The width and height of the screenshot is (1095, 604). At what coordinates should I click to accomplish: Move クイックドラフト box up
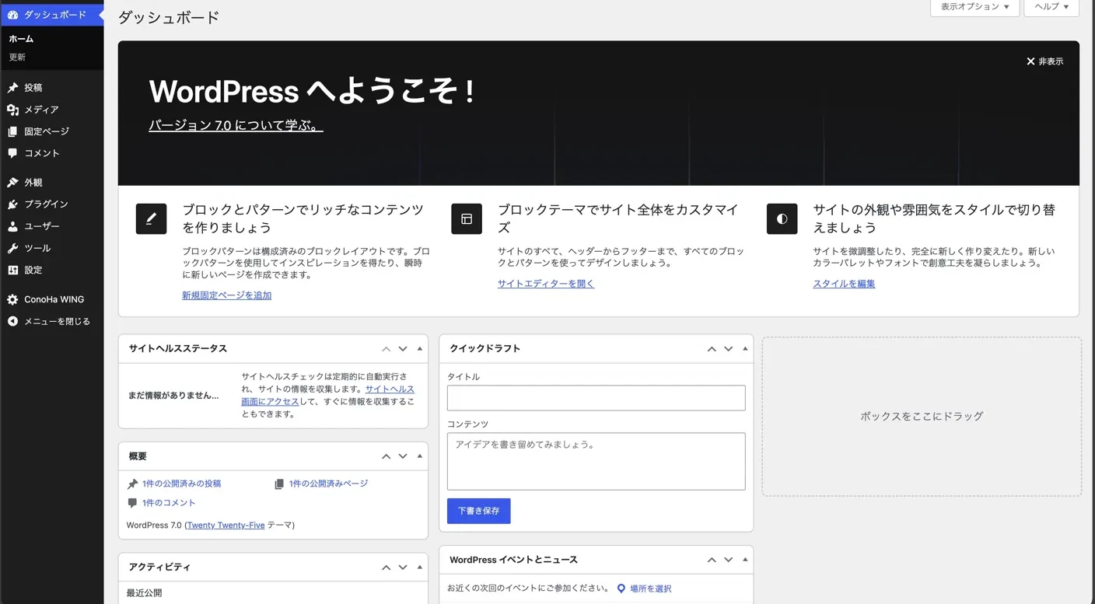712,349
